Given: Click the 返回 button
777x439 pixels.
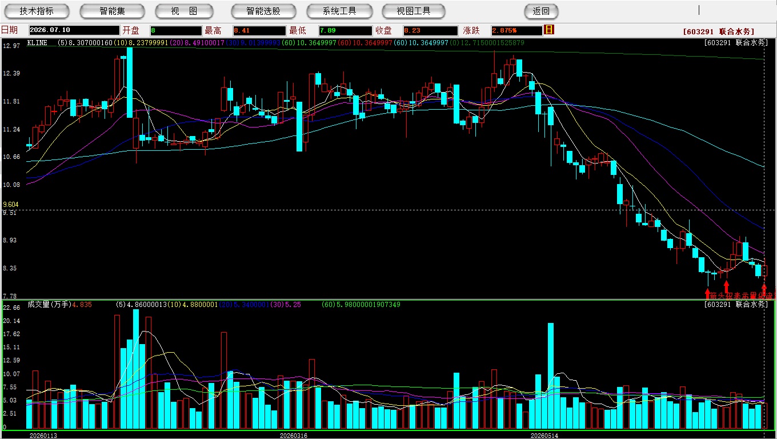Looking at the screenshot, I should 541,11.
